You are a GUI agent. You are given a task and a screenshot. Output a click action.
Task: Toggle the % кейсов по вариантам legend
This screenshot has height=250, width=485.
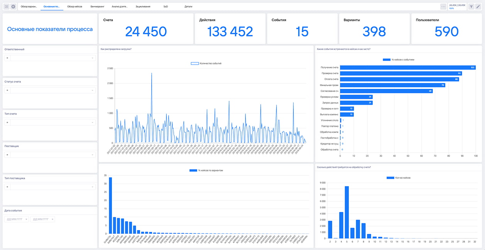tap(206, 170)
